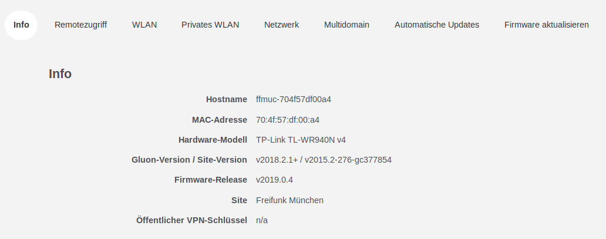Go to the Privates WLAN tab

210,25
